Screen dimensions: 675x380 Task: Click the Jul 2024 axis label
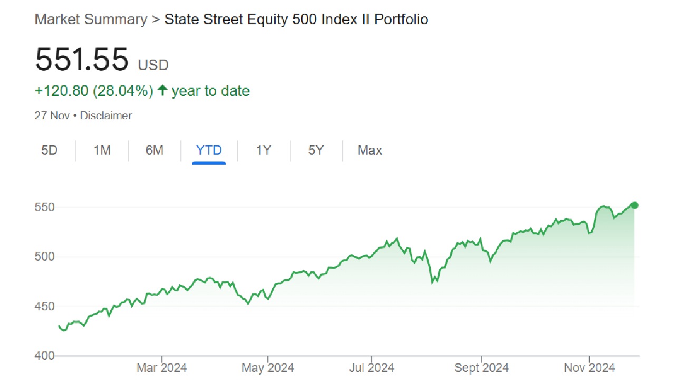(371, 368)
